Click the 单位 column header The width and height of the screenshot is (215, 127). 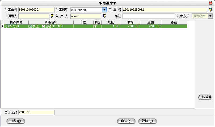click(x=97, y=22)
